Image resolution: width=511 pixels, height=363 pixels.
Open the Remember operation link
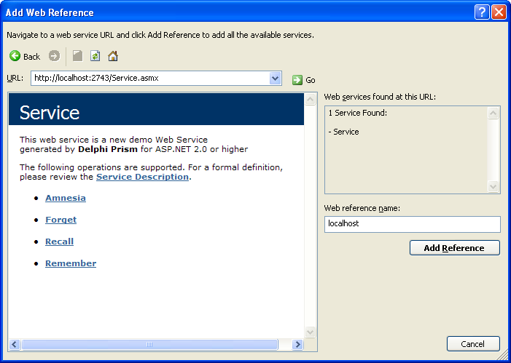click(x=71, y=263)
